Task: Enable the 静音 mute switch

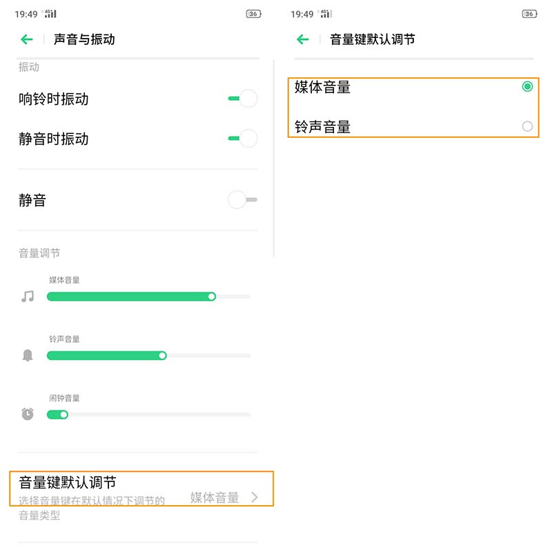Action: tap(242, 200)
